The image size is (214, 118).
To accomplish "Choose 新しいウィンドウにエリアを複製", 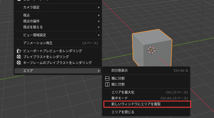I will (x=147, y=104).
